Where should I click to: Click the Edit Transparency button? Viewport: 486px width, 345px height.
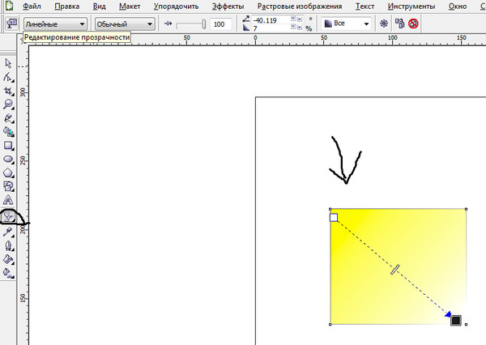[x=11, y=23]
